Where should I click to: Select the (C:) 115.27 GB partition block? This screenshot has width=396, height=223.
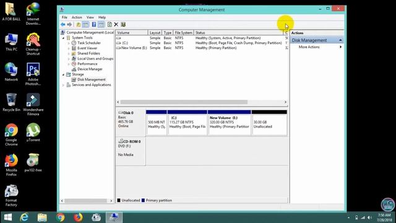click(187, 123)
